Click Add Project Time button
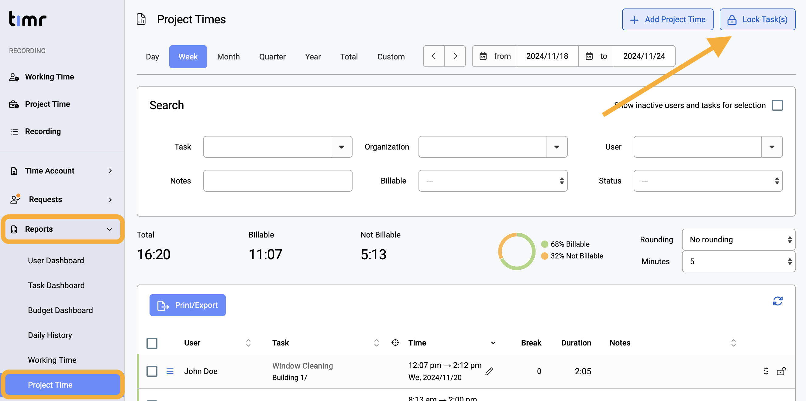This screenshot has width=806, height=401. coord(667,19)
